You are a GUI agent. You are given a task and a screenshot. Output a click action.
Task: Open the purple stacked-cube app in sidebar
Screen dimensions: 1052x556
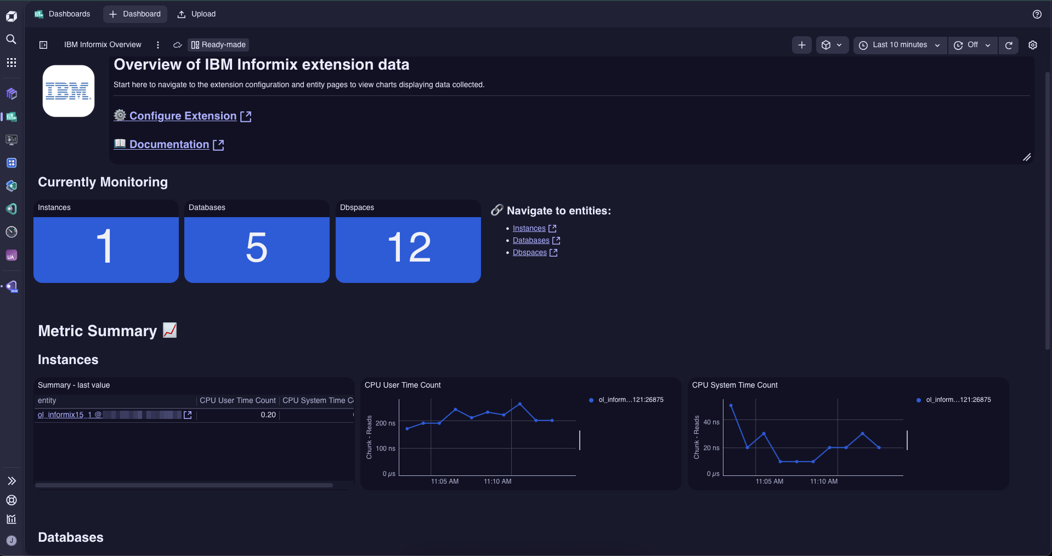click(x=12, y=94)
